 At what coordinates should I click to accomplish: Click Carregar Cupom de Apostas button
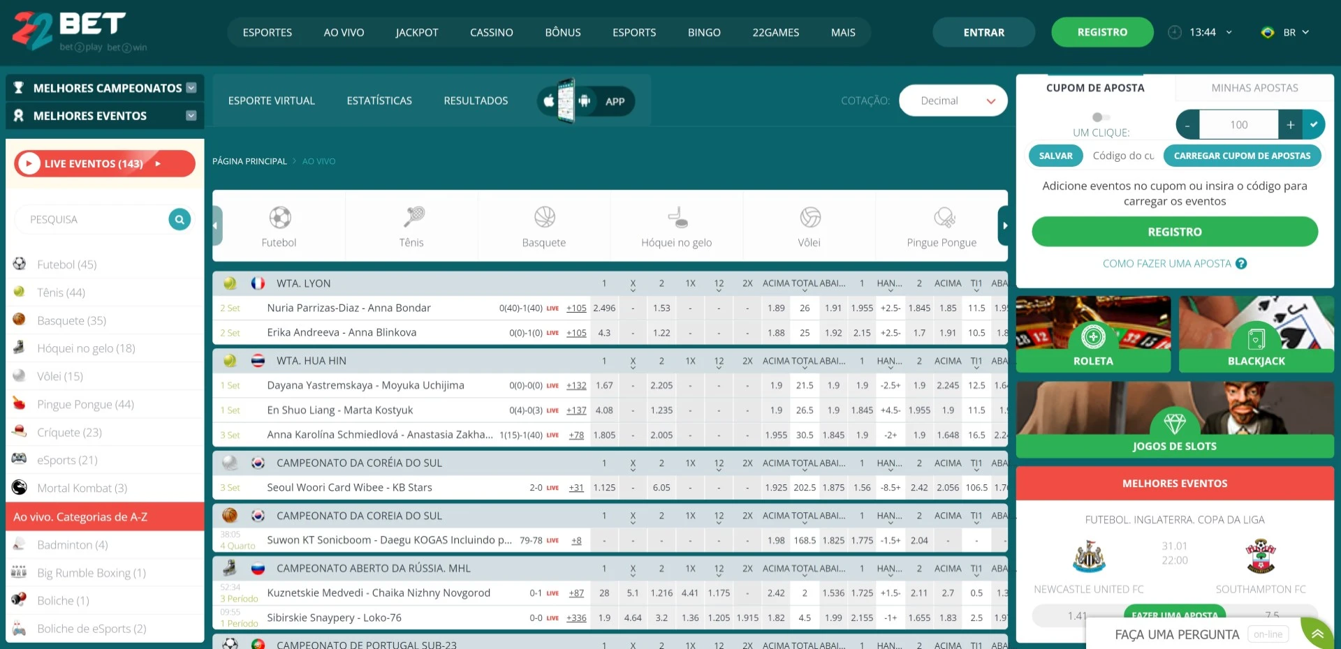tap(1242, 156)
